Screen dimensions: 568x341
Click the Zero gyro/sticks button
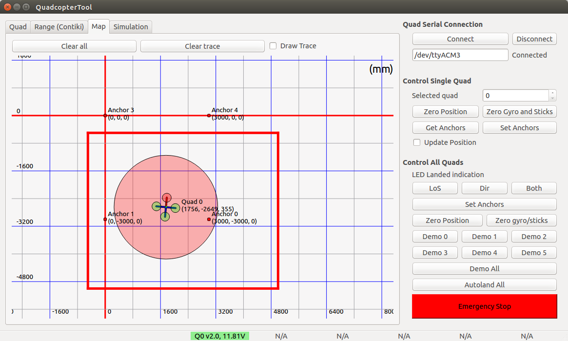(x=522, y=221)
